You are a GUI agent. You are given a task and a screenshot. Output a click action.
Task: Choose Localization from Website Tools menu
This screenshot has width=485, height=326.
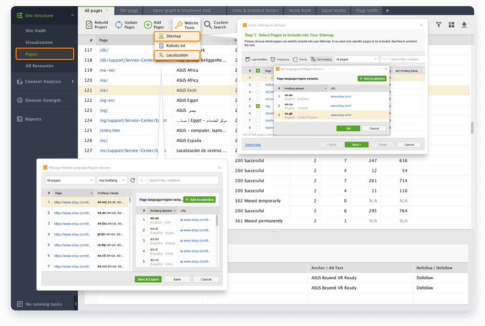[177, 55]
